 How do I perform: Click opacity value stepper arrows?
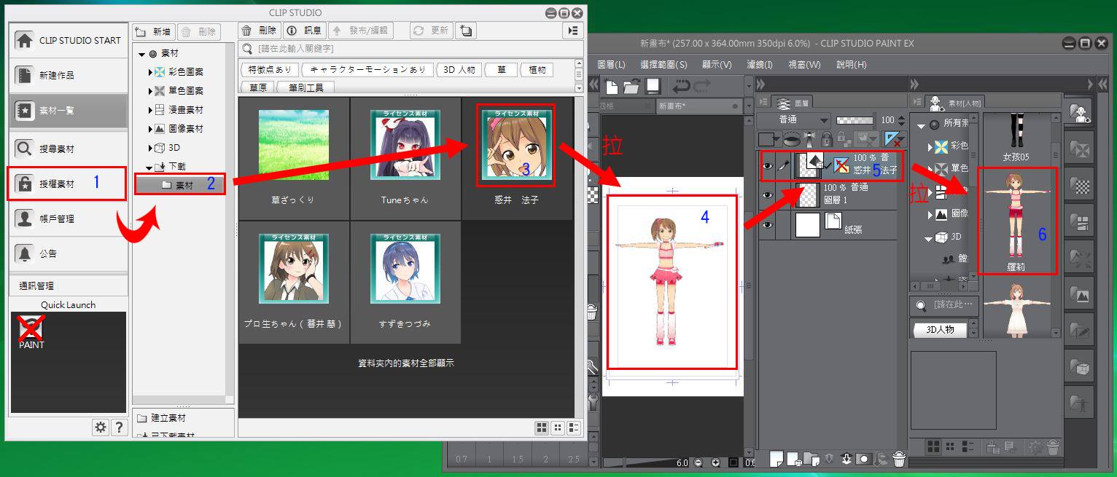[901, 119]
